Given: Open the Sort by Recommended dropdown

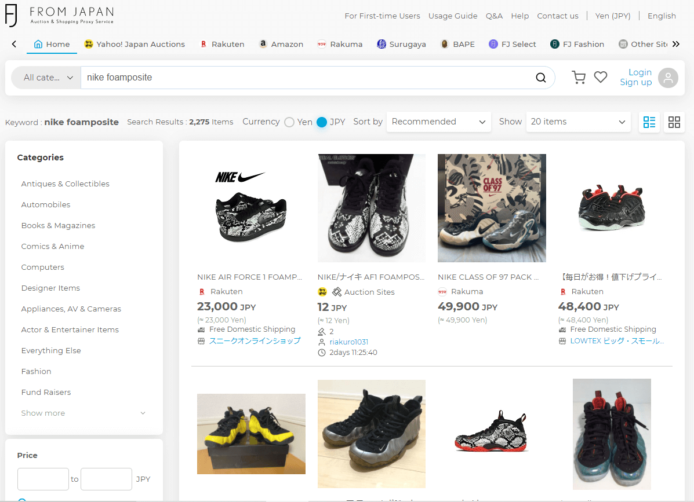Looking at the screenshot, I should (439, 122).
